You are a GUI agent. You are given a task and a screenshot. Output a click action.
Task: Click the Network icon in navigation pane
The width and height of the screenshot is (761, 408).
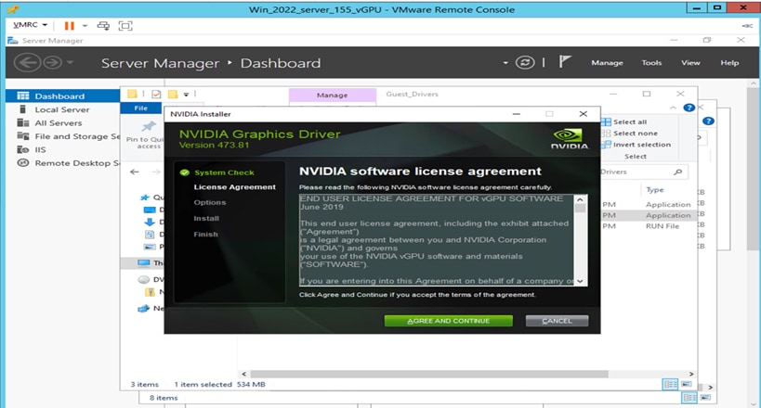point(144,308)
